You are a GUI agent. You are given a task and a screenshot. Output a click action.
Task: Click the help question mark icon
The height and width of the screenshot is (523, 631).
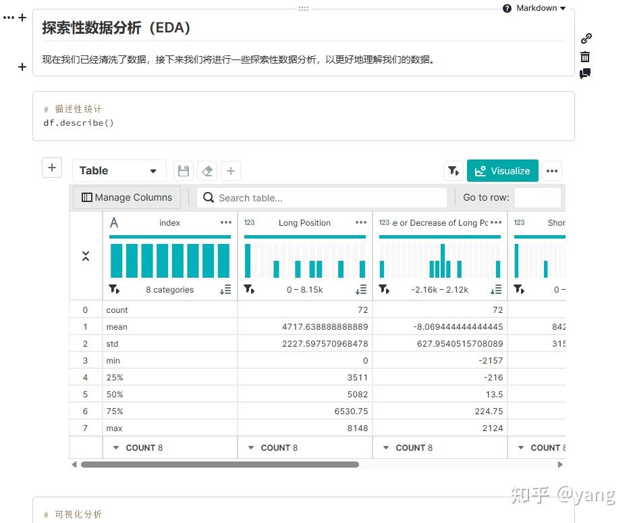click(x=505, y=8)
